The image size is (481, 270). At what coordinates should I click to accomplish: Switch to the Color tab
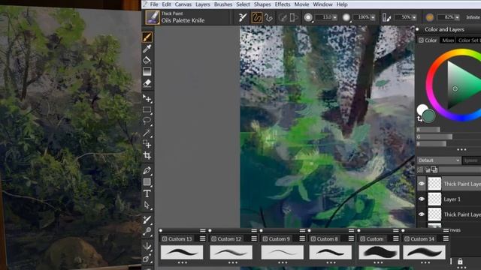(x=428, y=40)
